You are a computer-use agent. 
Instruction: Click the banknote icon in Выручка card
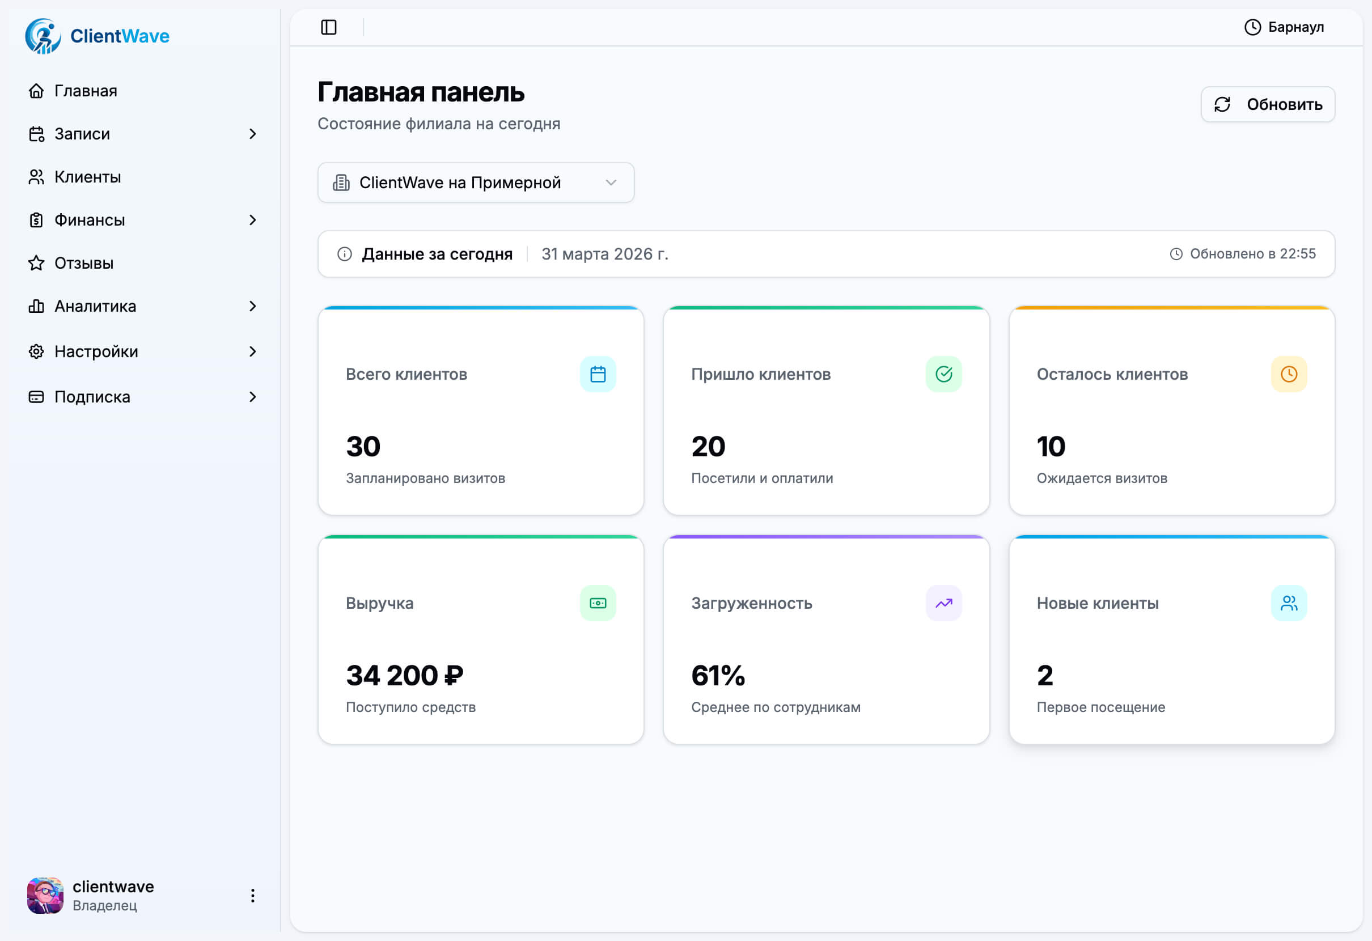tap(598, 603)
